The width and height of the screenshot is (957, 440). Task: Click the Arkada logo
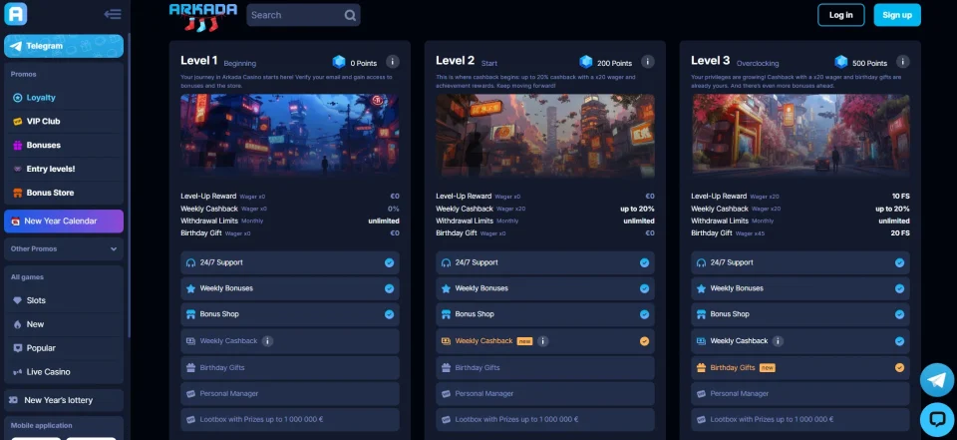coord(203,17)
